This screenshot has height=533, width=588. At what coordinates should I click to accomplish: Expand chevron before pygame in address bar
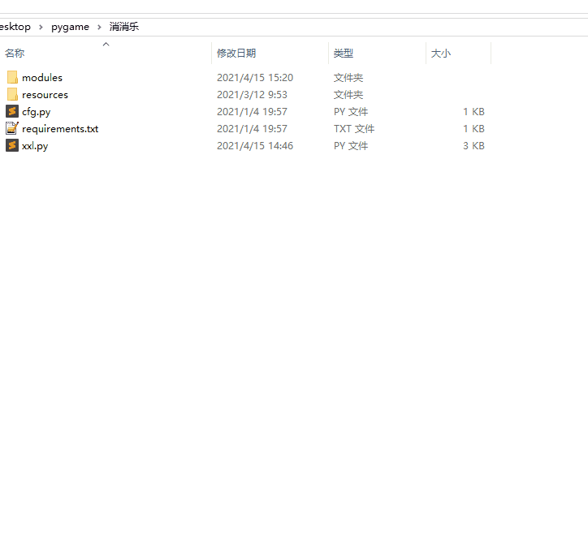coord(41,27)
